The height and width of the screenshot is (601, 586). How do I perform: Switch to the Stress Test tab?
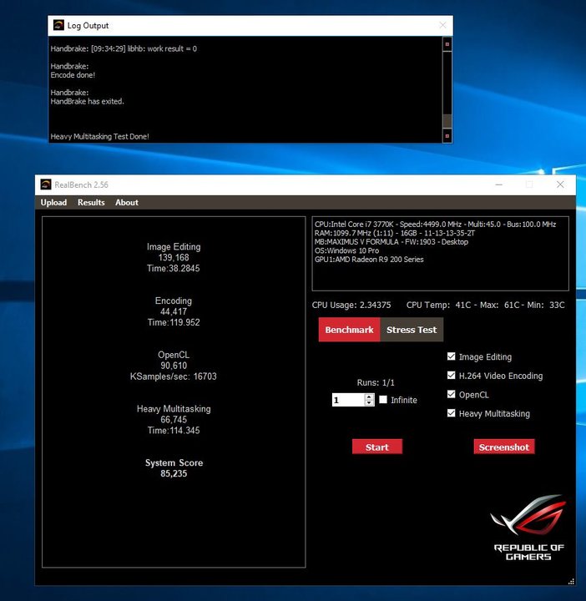tap(412, 330)
